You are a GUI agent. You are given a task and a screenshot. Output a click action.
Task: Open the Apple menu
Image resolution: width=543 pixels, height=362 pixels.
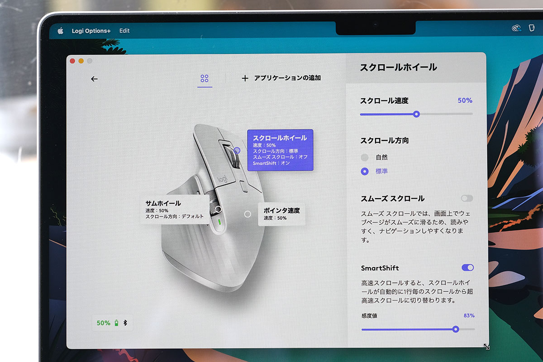60,31
